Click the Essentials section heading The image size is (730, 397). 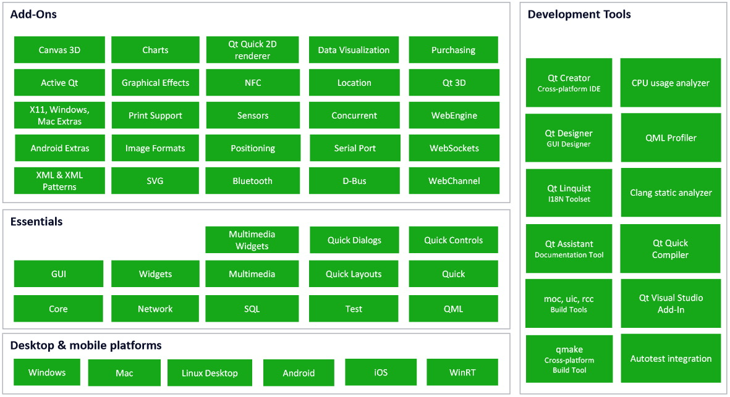tap(36, 221)
